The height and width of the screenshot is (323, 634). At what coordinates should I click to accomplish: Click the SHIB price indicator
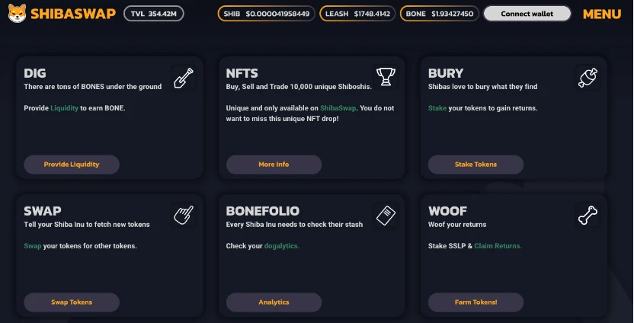[x=267, y=14]
